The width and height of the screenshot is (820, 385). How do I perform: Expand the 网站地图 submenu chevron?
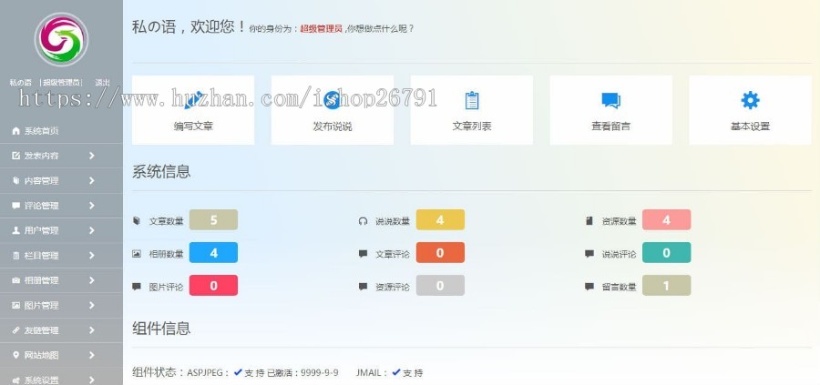[x=91, y=355]
